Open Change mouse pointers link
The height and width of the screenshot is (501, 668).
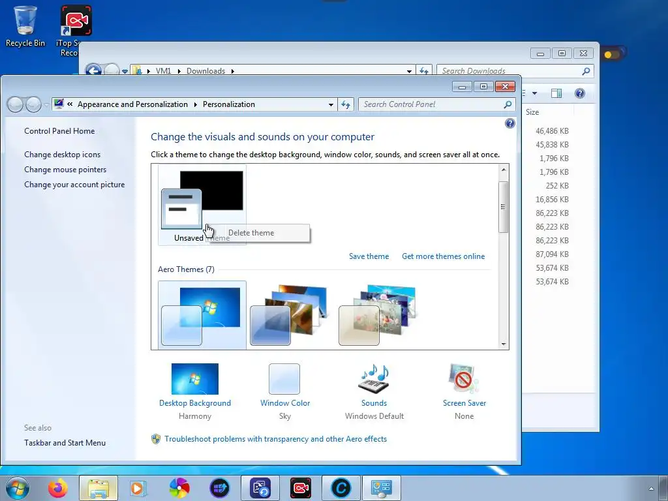[x=65, y=169]
